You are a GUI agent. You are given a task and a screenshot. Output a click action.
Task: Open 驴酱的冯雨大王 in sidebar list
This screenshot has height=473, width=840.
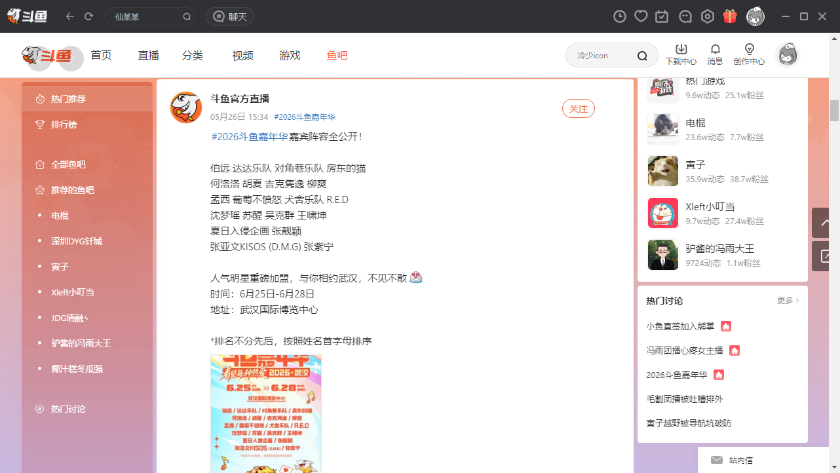click(87, 343)
